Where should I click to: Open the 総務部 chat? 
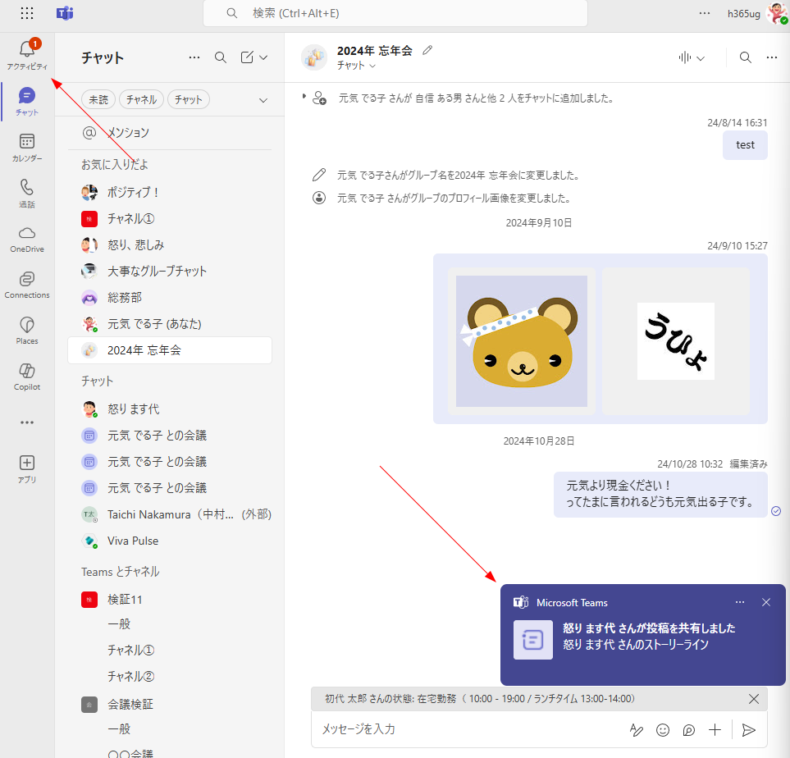(x=170, y=297)
